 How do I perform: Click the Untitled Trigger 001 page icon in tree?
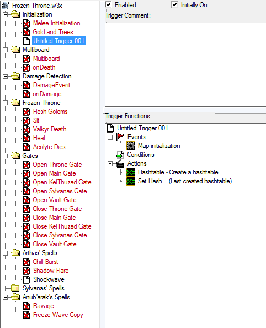tap(26, 41)
